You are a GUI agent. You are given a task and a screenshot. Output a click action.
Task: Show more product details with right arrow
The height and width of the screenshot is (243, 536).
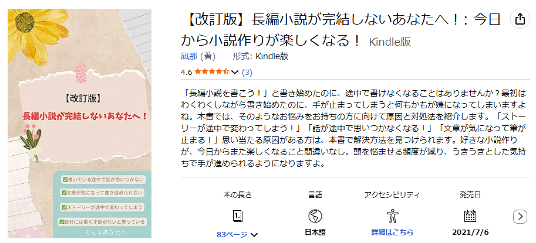(520, 217)
